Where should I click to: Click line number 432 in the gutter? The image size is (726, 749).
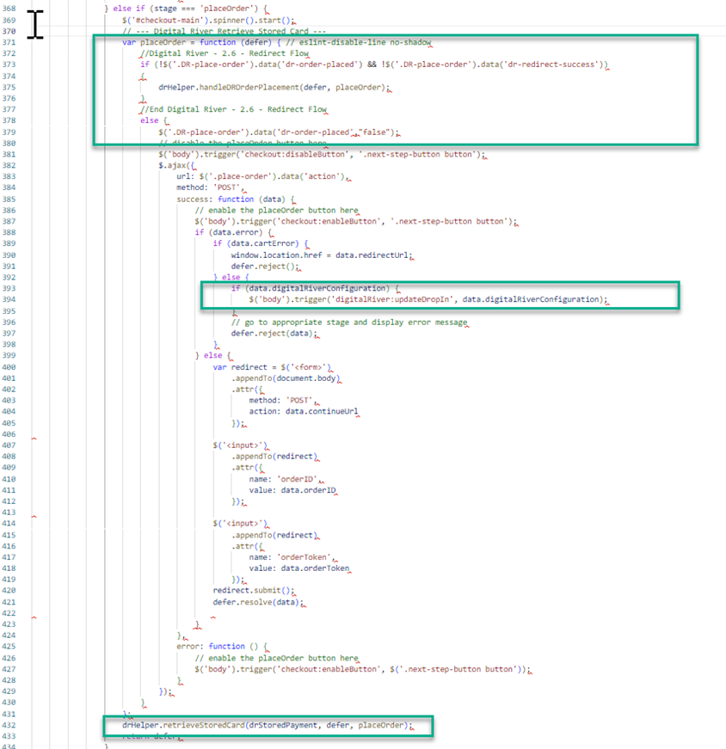[x=10, y=725]
